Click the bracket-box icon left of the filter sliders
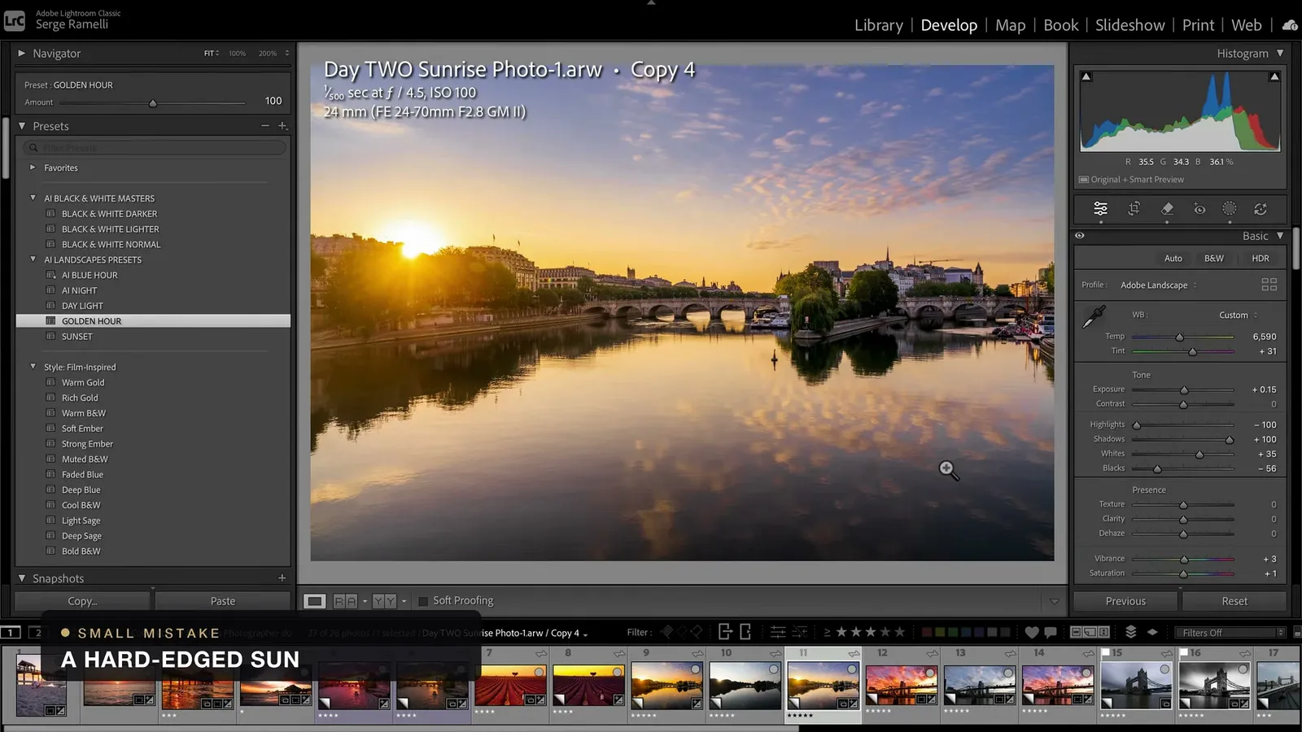 (x=745, y=632)
